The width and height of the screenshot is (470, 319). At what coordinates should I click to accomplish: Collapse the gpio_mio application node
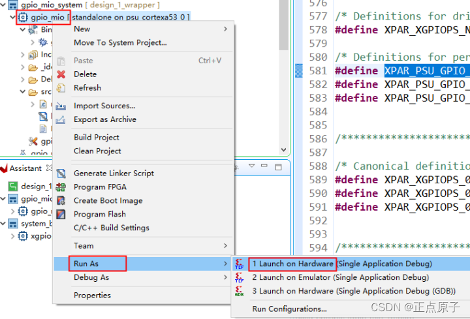coord(12,17)
